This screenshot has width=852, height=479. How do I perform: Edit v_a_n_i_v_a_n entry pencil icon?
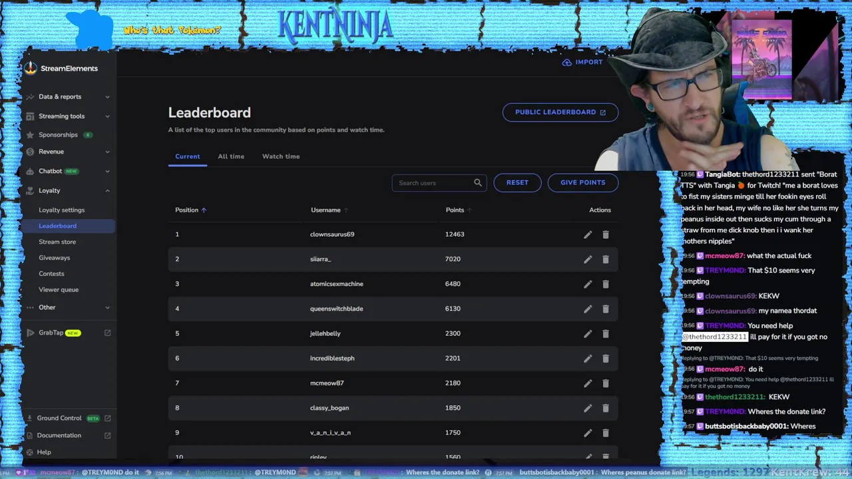588,433
